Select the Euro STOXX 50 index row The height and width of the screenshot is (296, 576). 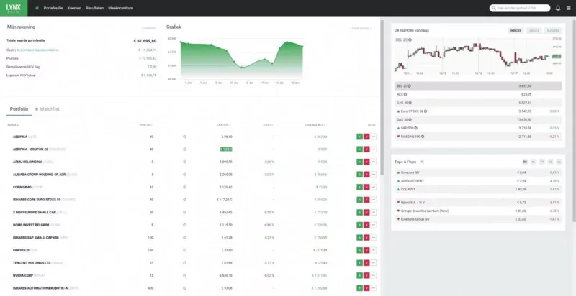478,111
